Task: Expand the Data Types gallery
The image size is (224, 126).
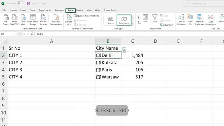Action: 133,23
